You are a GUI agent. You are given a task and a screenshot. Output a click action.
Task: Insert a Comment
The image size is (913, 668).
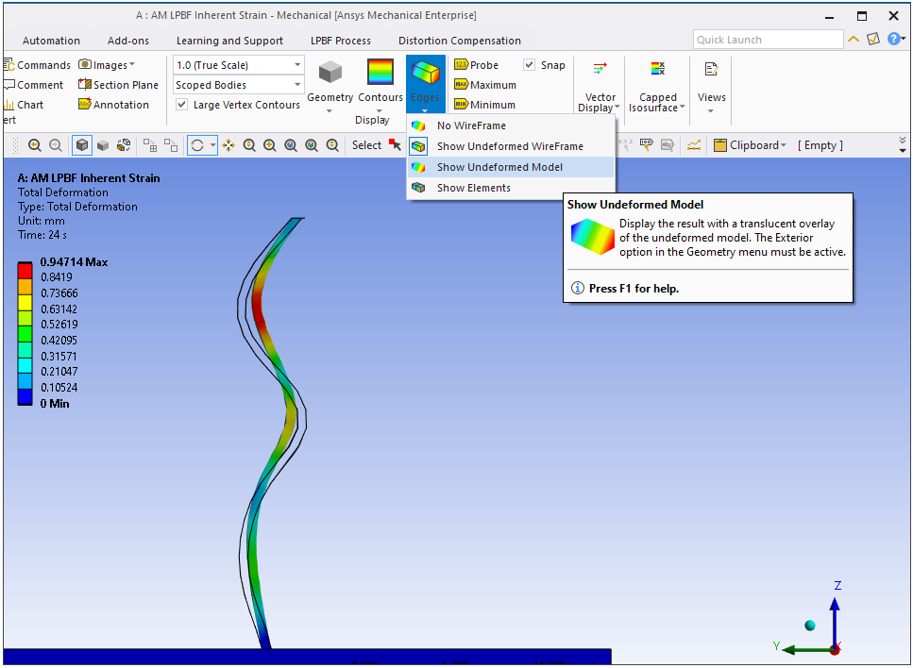tap(33, 85)
